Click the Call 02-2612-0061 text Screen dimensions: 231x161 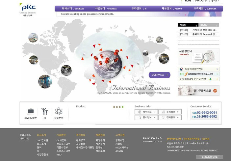tap(204, 113)
